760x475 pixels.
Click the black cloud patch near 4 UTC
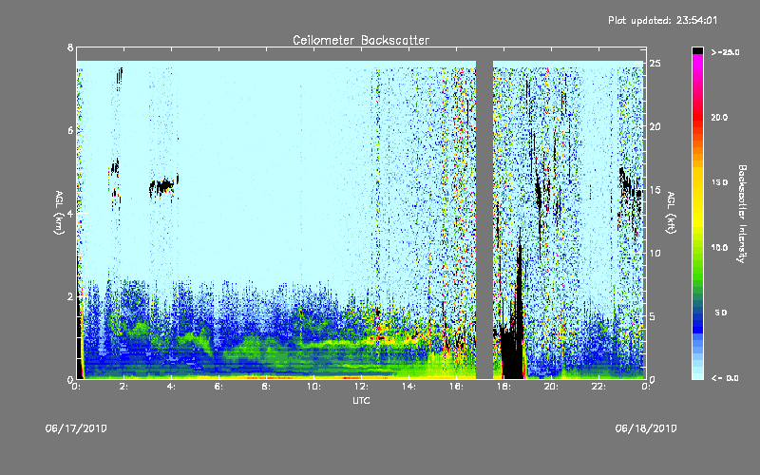(x=163, y=185)
